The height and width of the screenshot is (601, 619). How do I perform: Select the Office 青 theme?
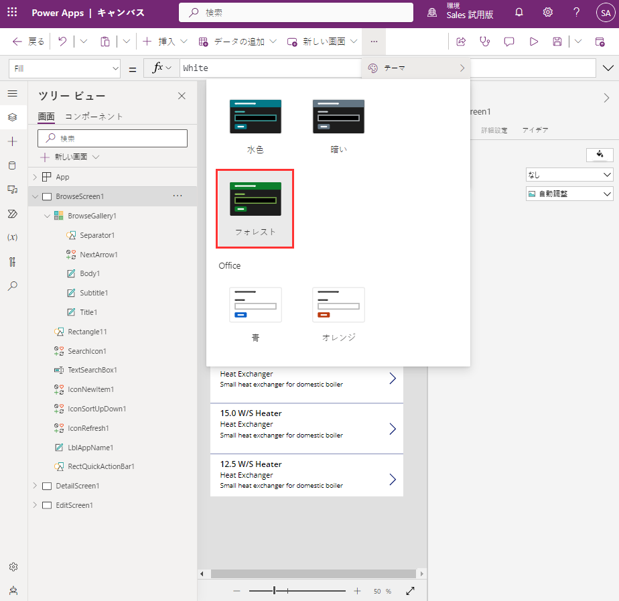[x=255, y=314]
